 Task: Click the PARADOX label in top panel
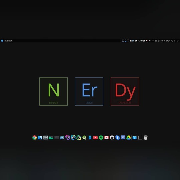tap(8, 41)
